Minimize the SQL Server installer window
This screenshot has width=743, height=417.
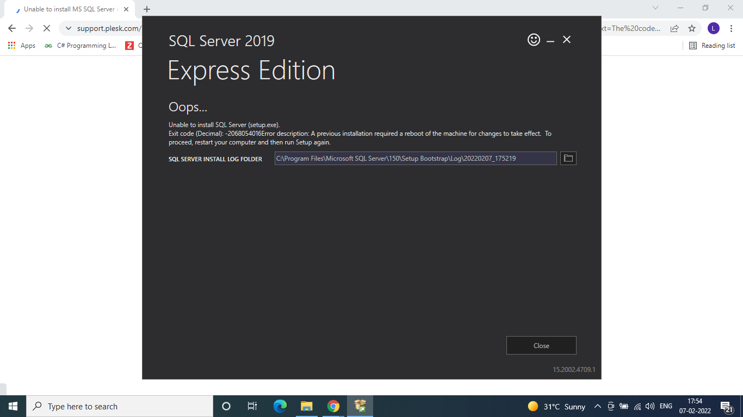(550, 40)
